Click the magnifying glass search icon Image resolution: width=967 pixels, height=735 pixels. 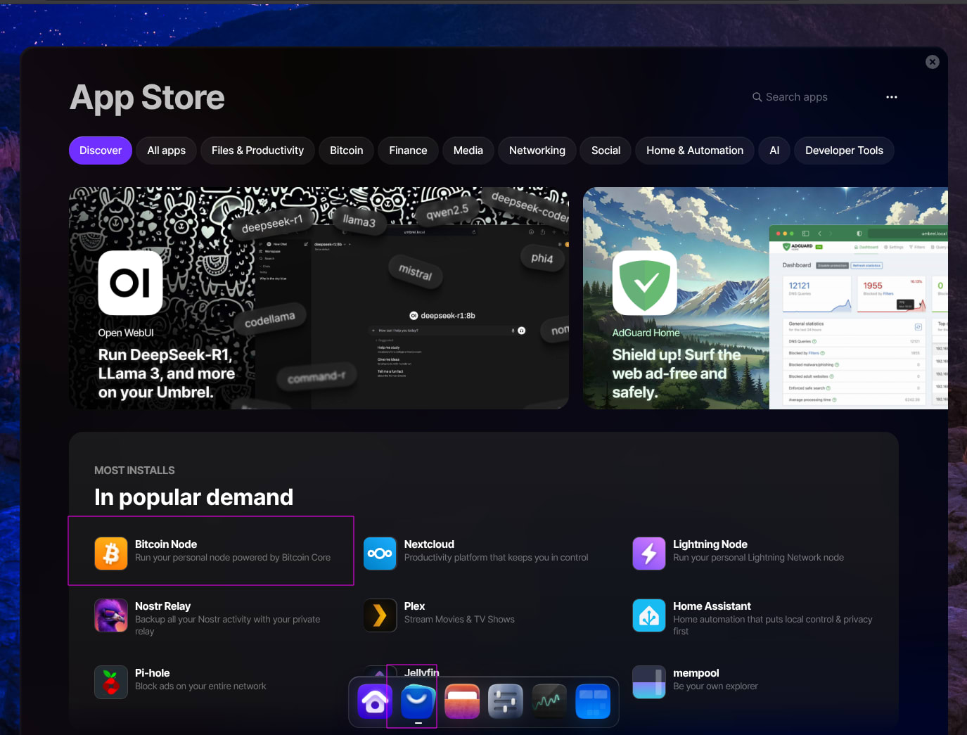pos(757,97)
